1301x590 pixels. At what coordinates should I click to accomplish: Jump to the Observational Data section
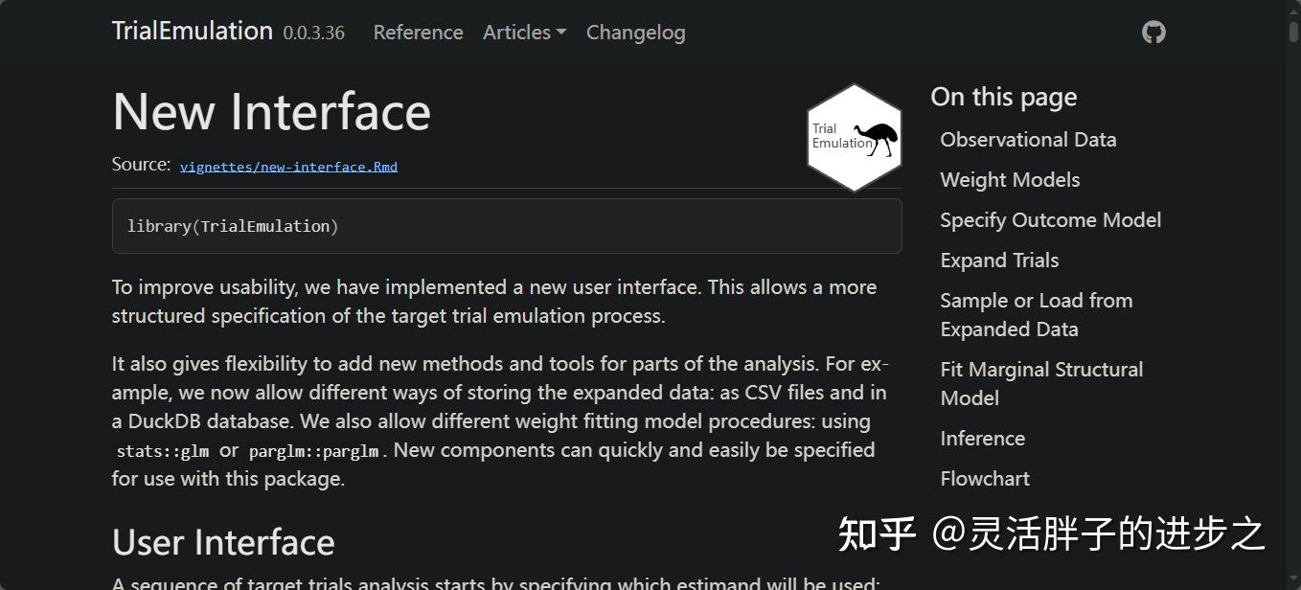pos(1028,139)
